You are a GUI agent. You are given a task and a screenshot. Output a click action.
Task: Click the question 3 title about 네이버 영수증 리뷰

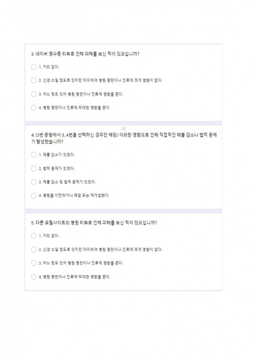coord(85,54)
